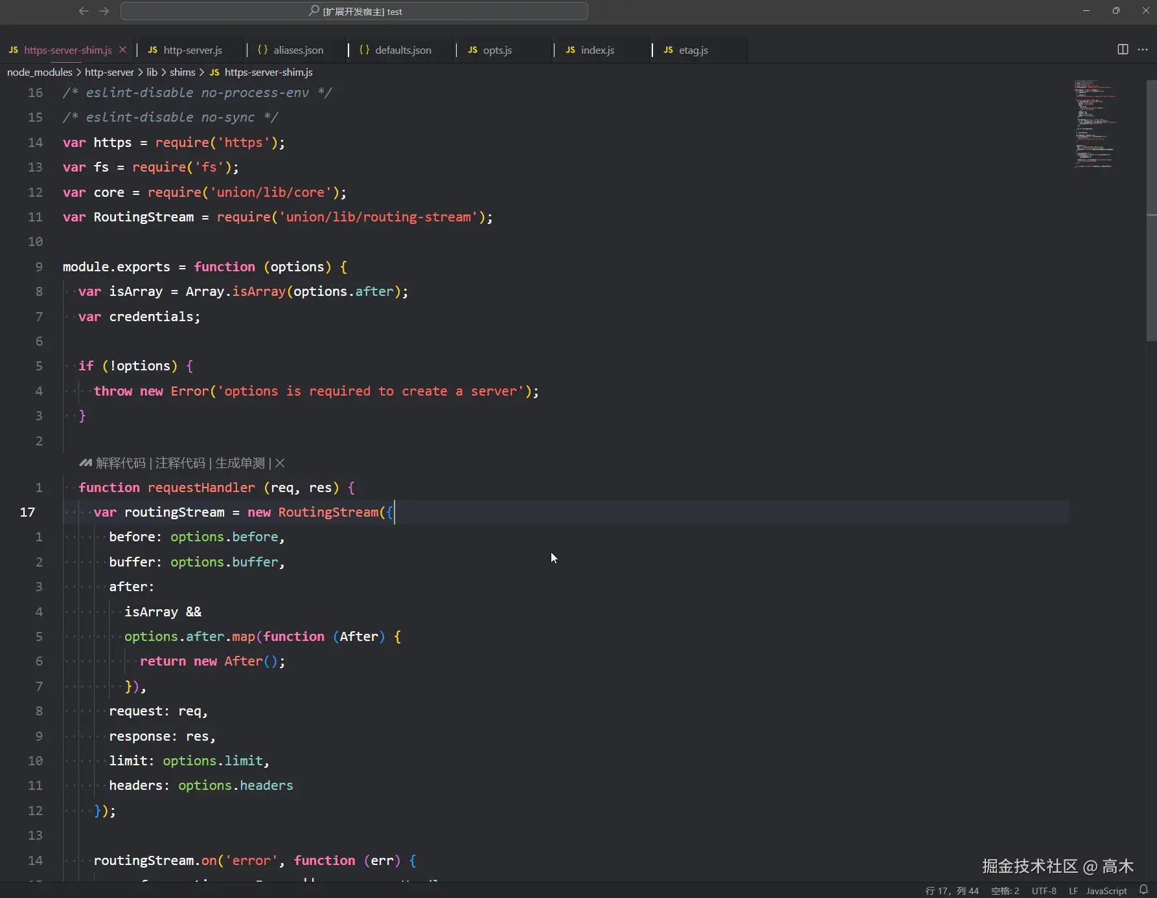This screenshot has width=1157, height=898.
Task: Click 'credentials' variable declaration
Action: click(151, 317)
